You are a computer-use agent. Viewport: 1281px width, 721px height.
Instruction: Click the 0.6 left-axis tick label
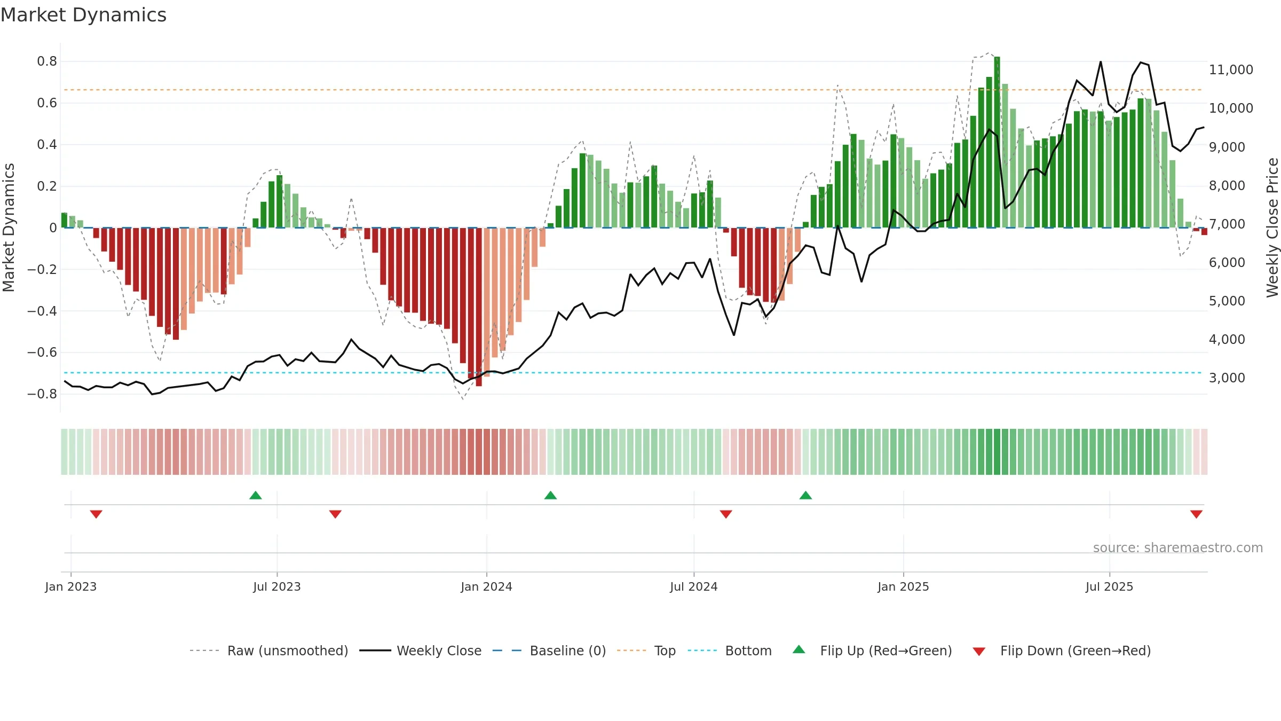(x=47, y=103)
